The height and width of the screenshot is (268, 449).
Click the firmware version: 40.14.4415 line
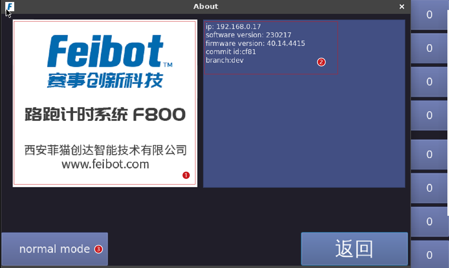255,44
